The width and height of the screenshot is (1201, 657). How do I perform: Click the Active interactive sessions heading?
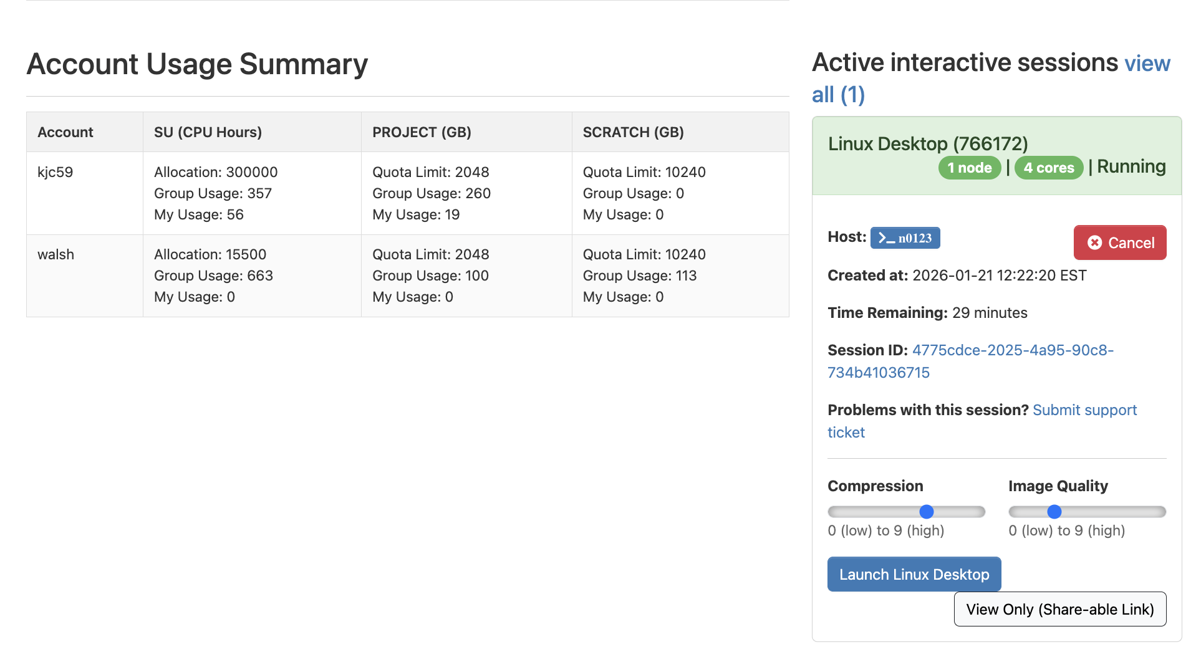coord(964,62)
